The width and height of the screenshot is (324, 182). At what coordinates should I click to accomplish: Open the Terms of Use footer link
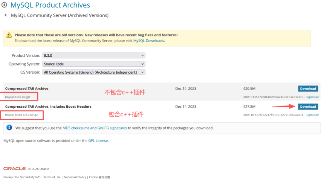click(52, 177)
